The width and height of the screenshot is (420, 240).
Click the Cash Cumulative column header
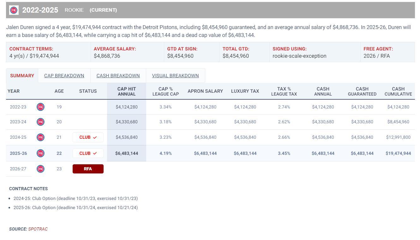click(x=398, y=91)
